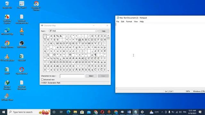This screenshot has width=205, height=115.
Task: Open Notepad Format menu
Action: [x=129, y=21]
